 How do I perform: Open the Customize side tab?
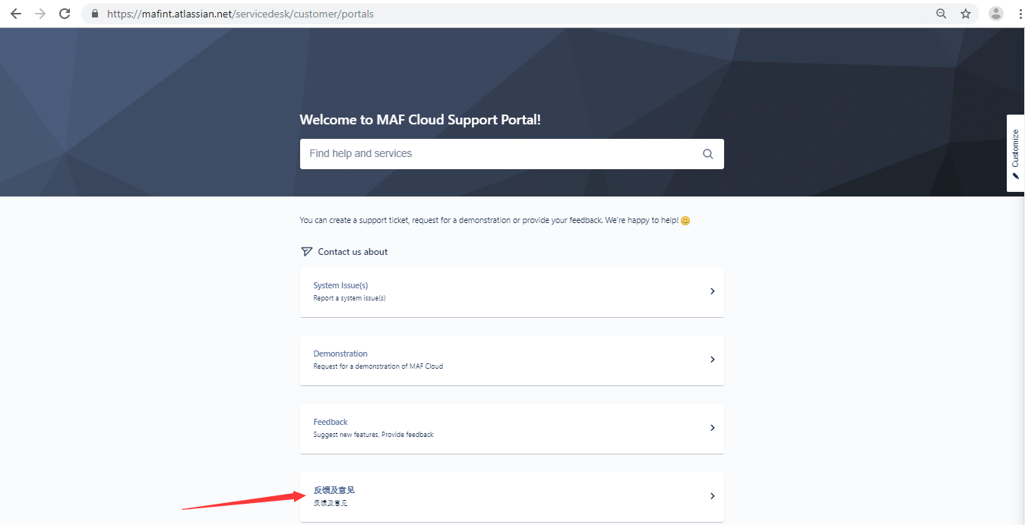(x=1015, y=153)
